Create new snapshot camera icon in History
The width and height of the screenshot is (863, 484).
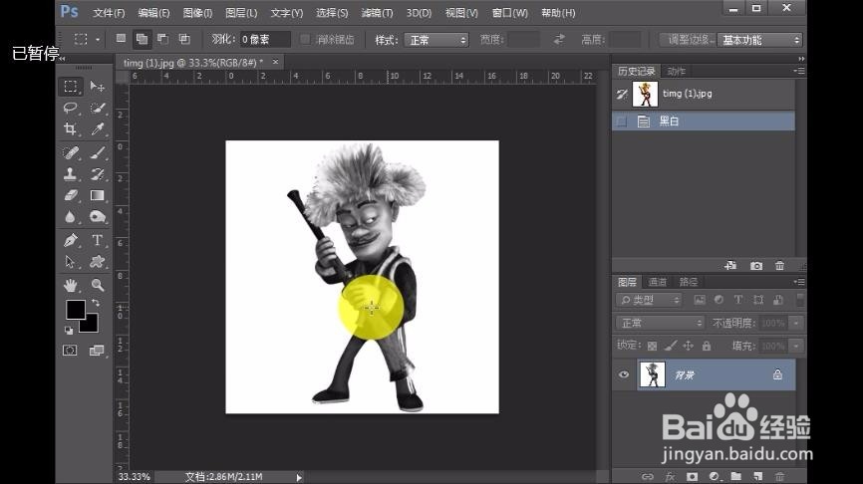coord(756,266)
